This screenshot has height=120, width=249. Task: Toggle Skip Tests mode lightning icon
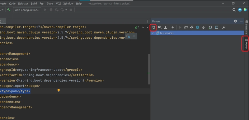click(197, 27)
